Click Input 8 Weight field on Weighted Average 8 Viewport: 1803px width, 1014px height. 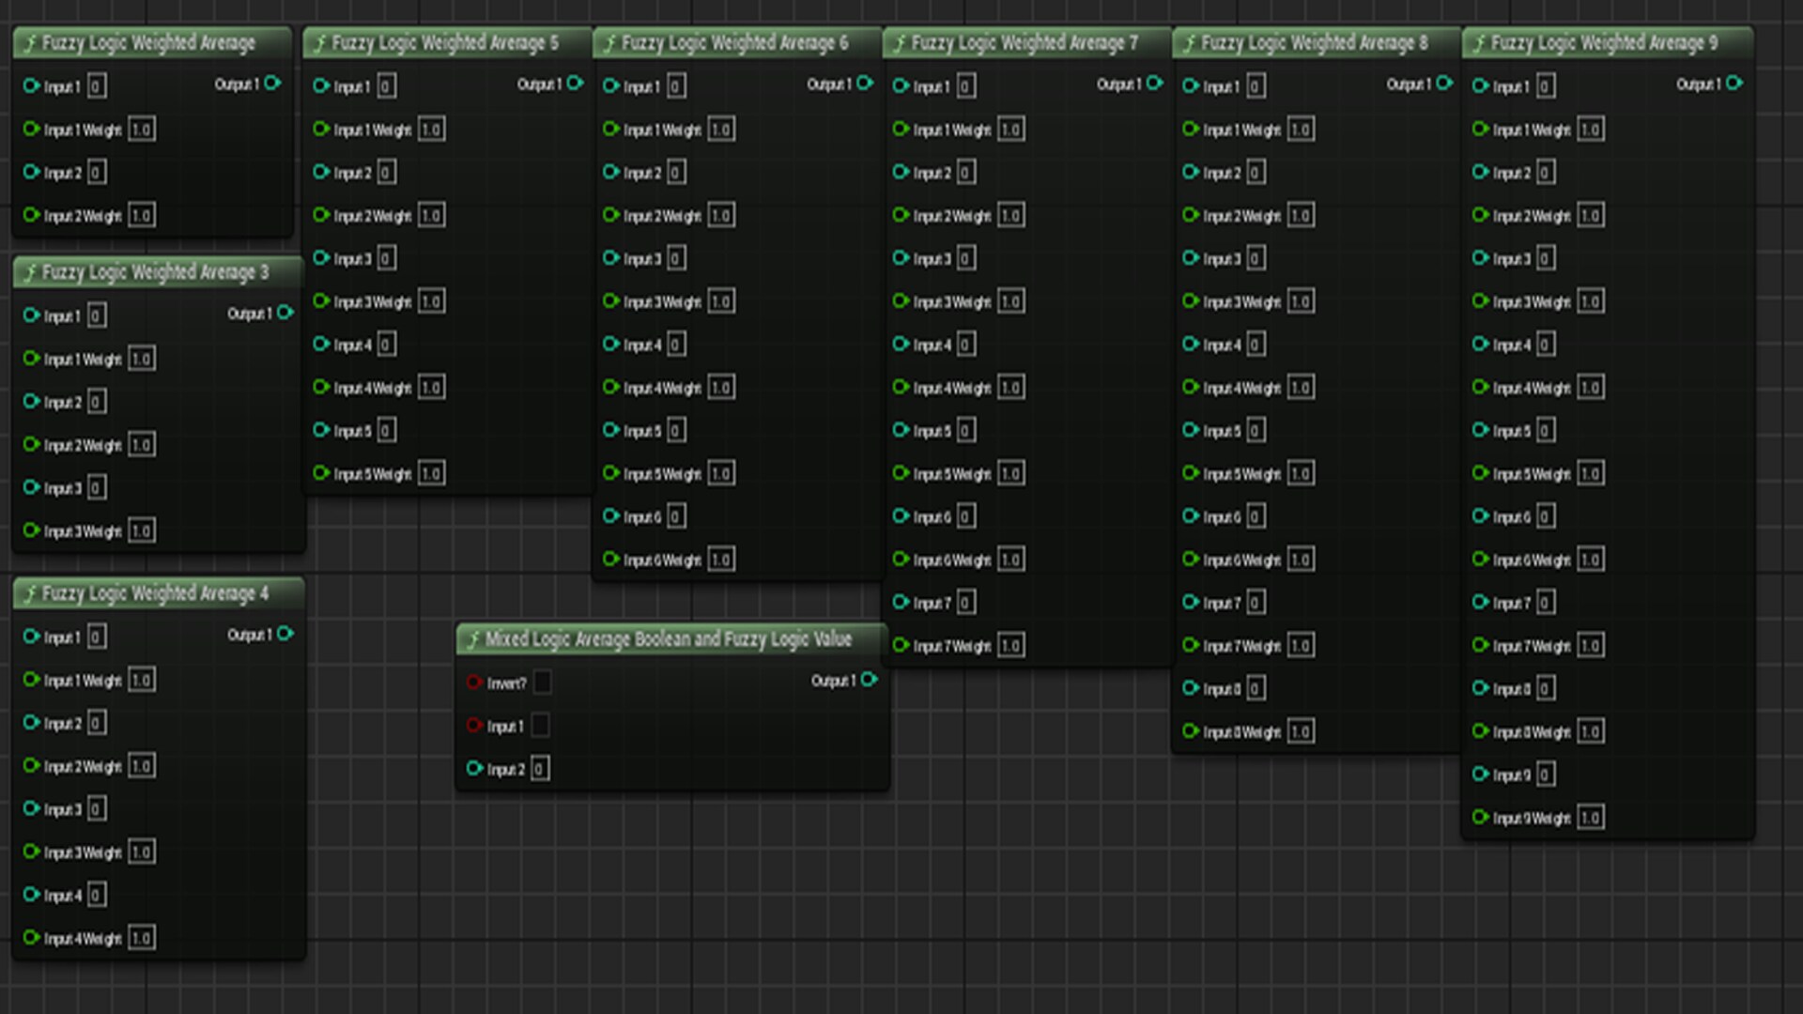point(1301,730)
